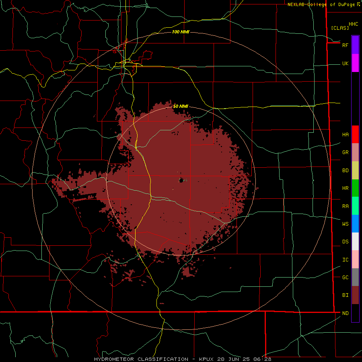The image size is (362, 362).
Task: Click the 'DS' legend label
Action: (x=345, y=242)
